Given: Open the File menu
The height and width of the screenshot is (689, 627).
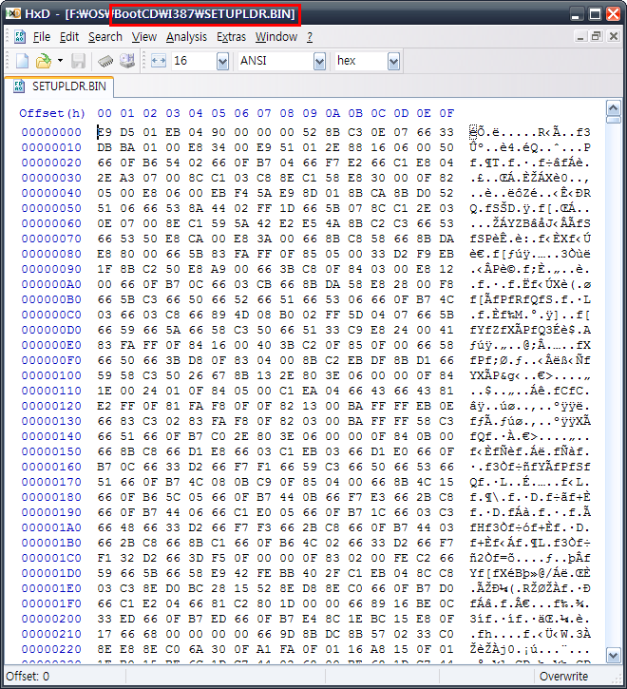Looking at the screenshot, I should (x=42, y=37).
